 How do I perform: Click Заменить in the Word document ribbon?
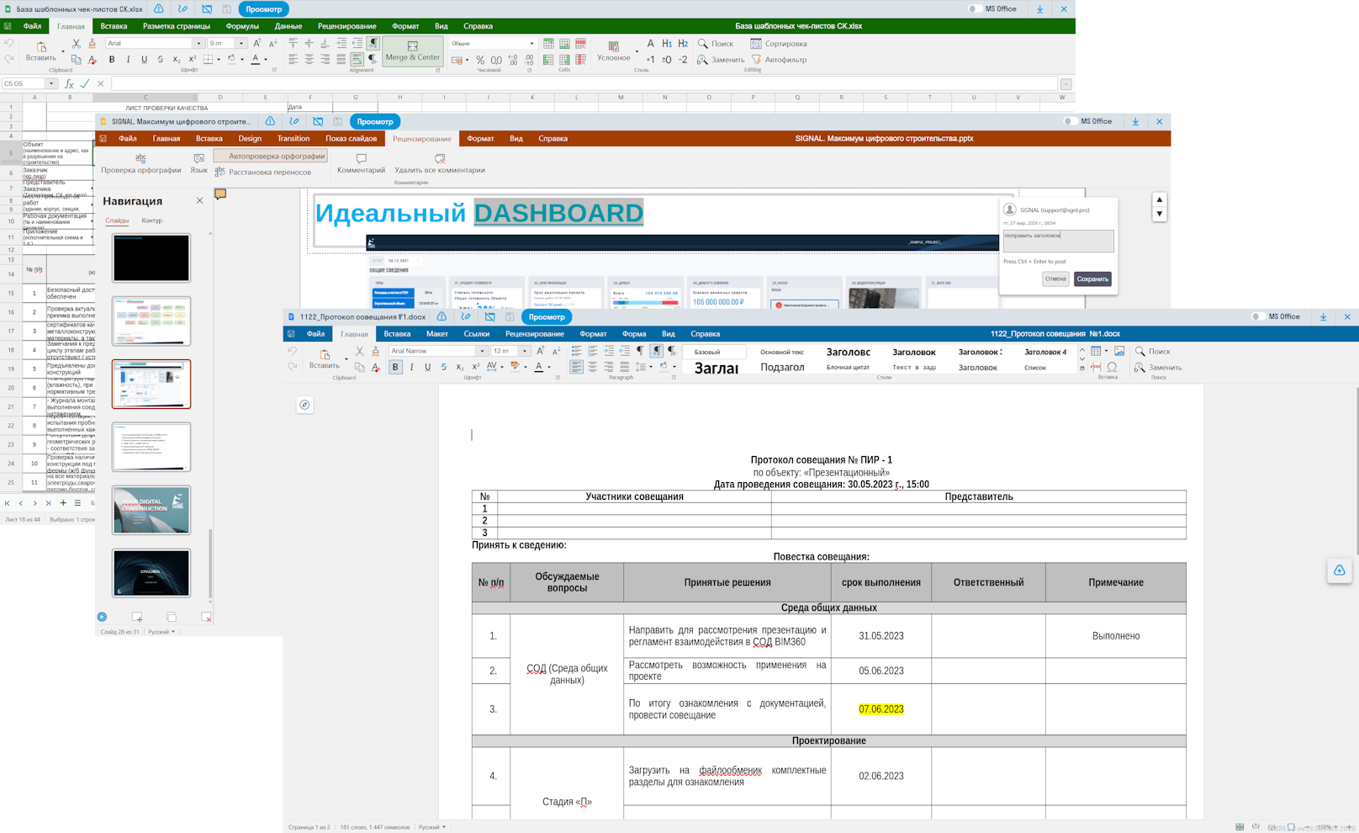pyautogui.click(x=1158, y=368)
